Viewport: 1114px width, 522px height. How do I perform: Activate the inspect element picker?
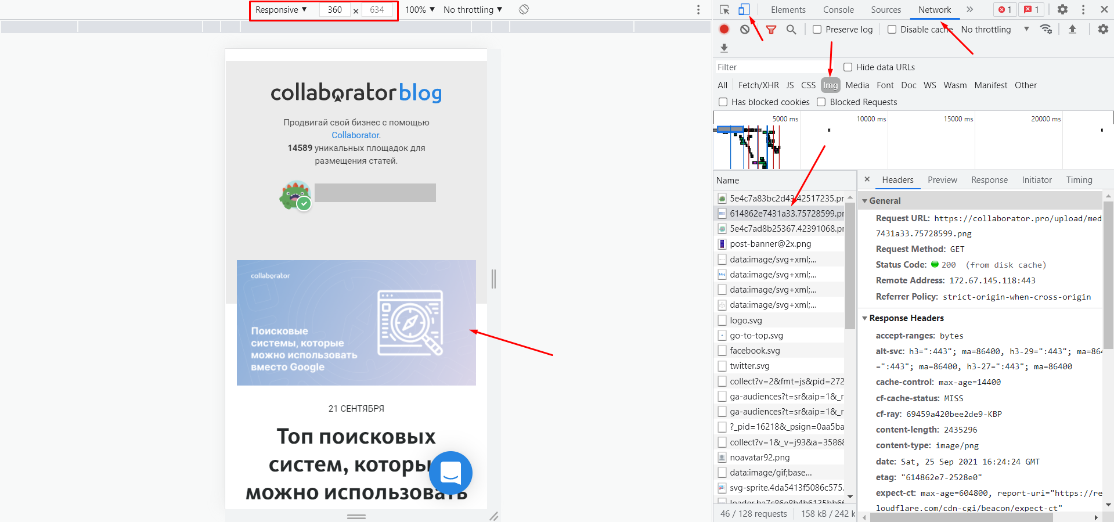coord(724,9)
